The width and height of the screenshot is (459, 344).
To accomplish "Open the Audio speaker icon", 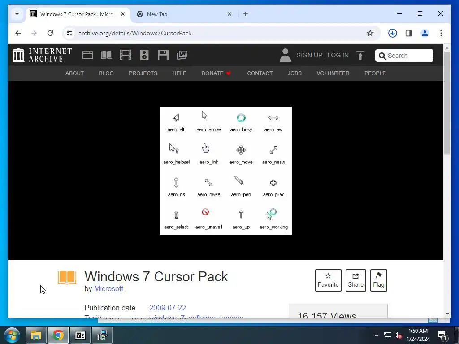I will (x=144, y=55).
